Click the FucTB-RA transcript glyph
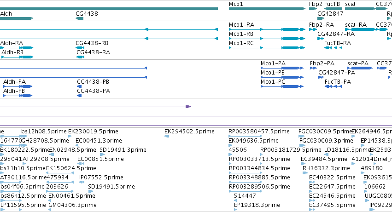 click(333, 48)
